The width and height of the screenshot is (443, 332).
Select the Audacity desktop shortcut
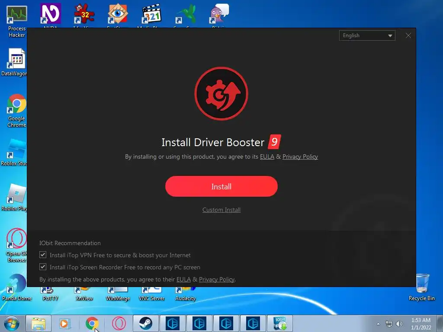(x=185, y=294)
